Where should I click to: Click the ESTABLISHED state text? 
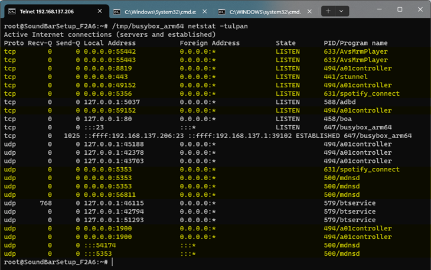[x=318, y=136]
